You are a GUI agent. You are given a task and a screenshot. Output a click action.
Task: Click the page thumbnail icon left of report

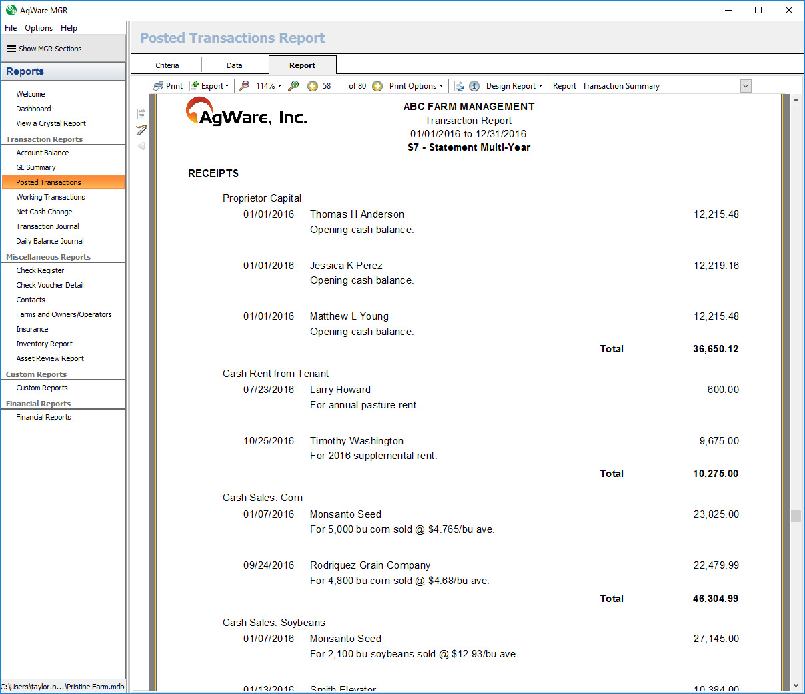tap(141, 114)
